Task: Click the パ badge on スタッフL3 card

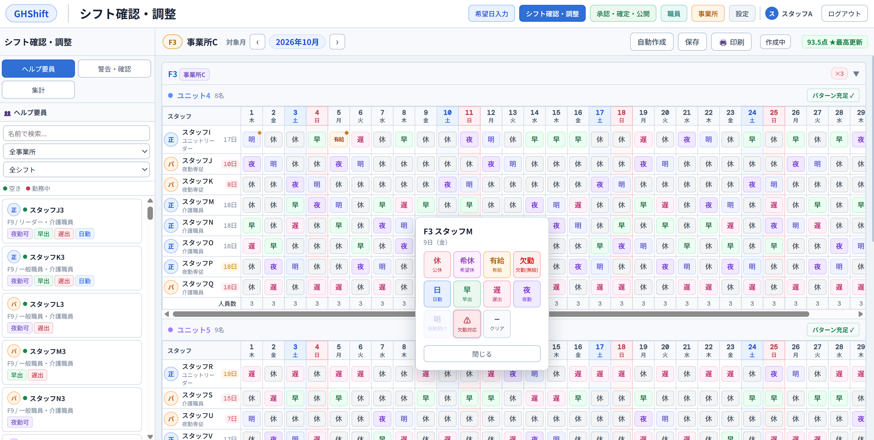Action: [x=14, y=304]
